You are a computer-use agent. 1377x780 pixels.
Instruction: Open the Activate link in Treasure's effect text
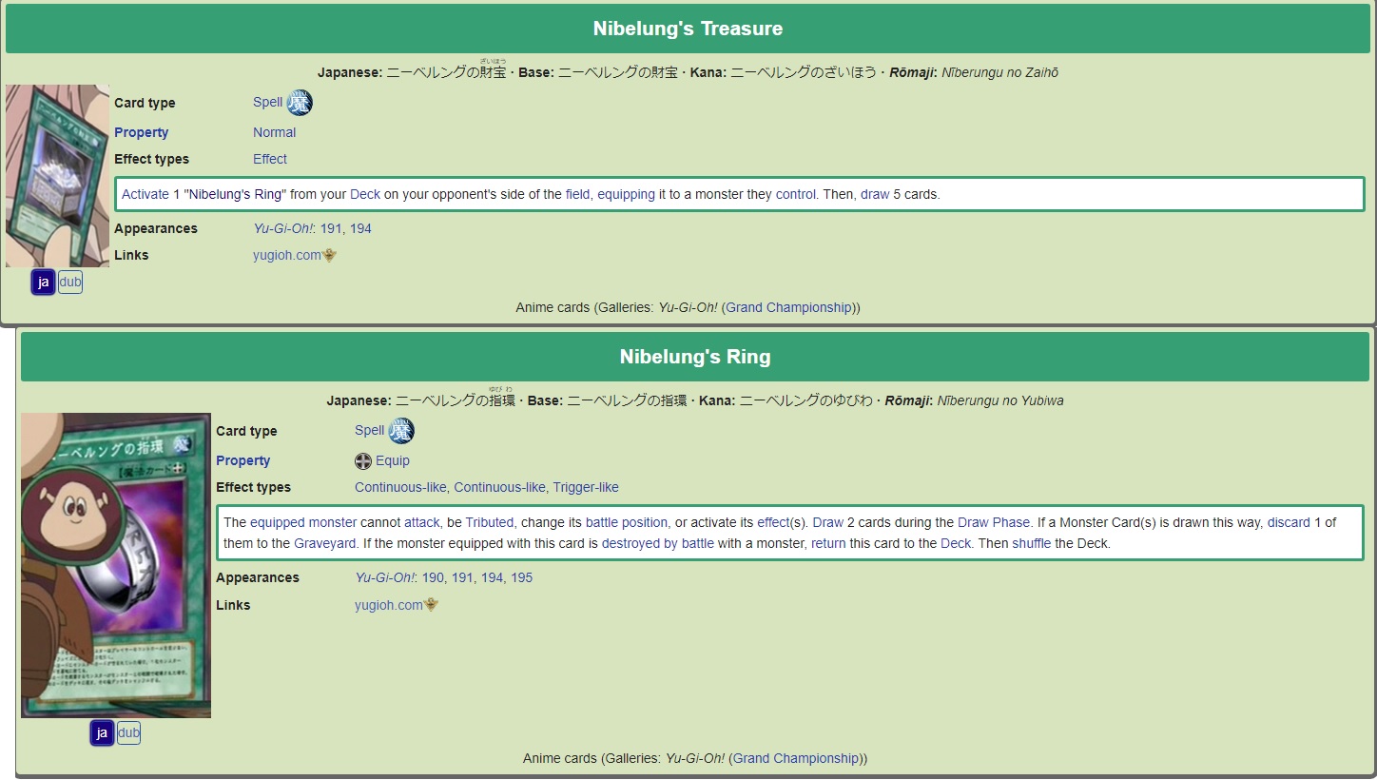pyautogui.click(x=145, y=194)
